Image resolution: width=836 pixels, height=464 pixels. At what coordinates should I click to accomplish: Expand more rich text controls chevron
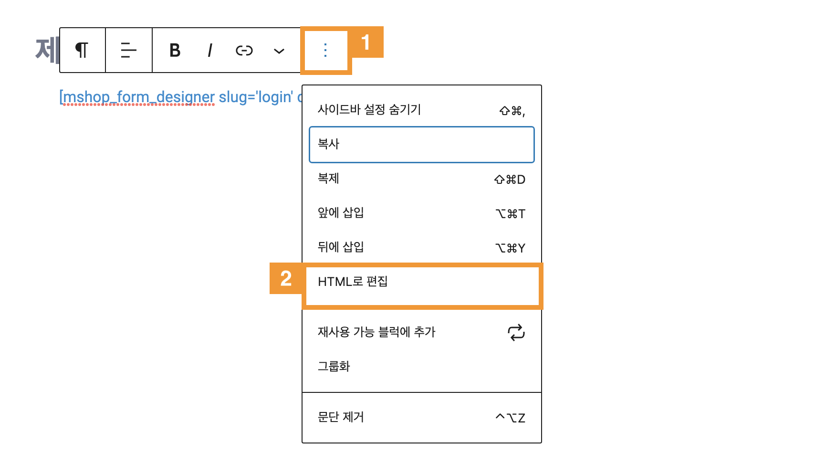coord(279,51)
